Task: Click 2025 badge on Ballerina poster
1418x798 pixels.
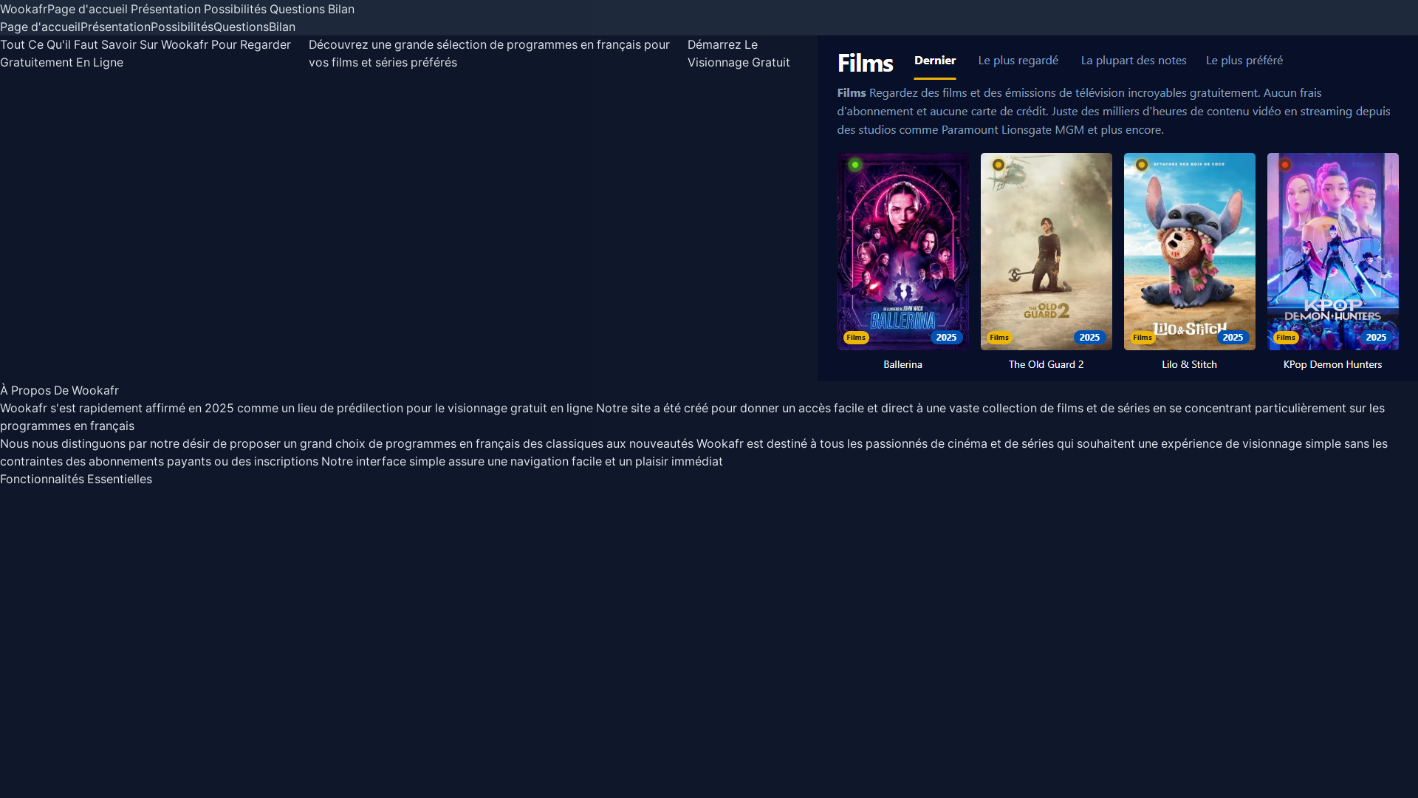Action: (x=946, y=338)
